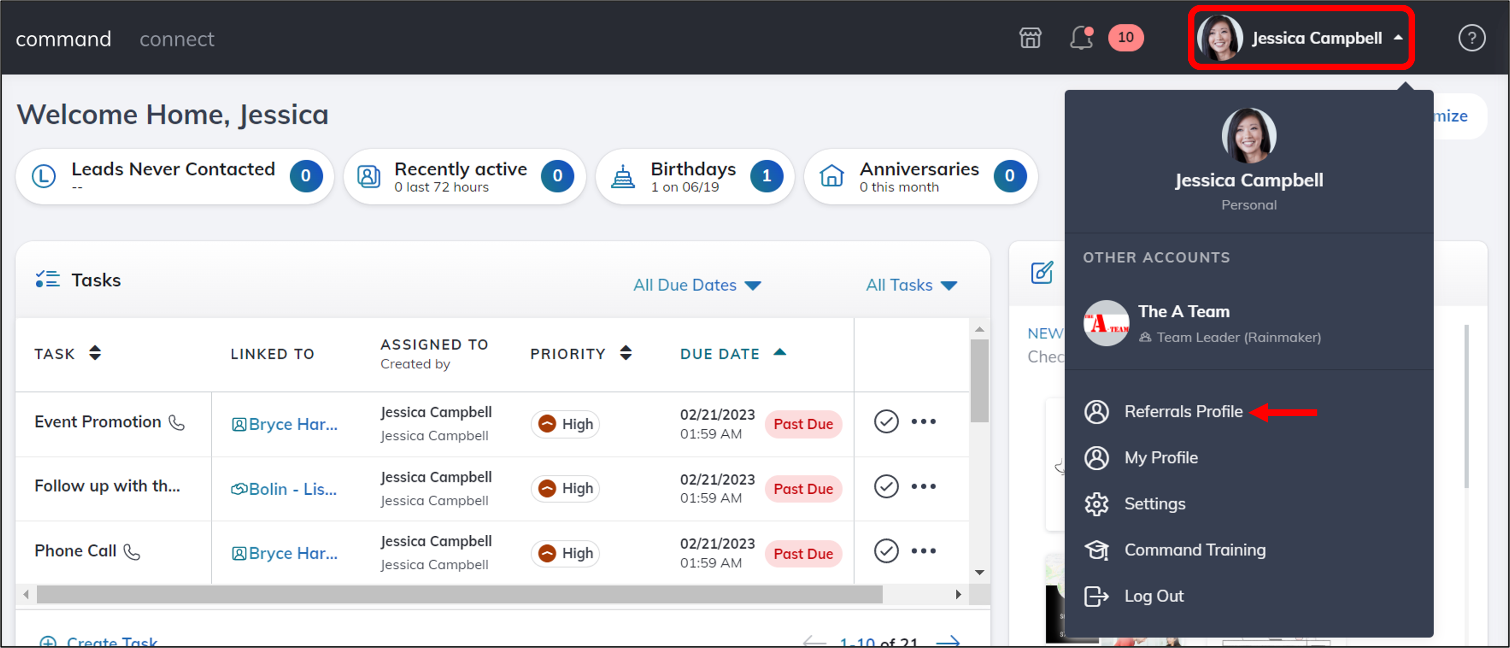Click Past Due badge in Follow up row

[x=803, y=489]
